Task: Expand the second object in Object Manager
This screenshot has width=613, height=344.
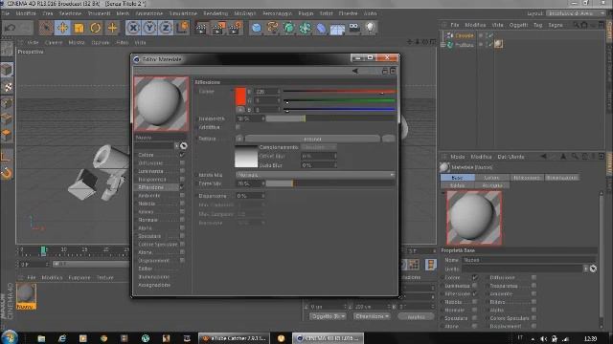Action: (443, 45)
